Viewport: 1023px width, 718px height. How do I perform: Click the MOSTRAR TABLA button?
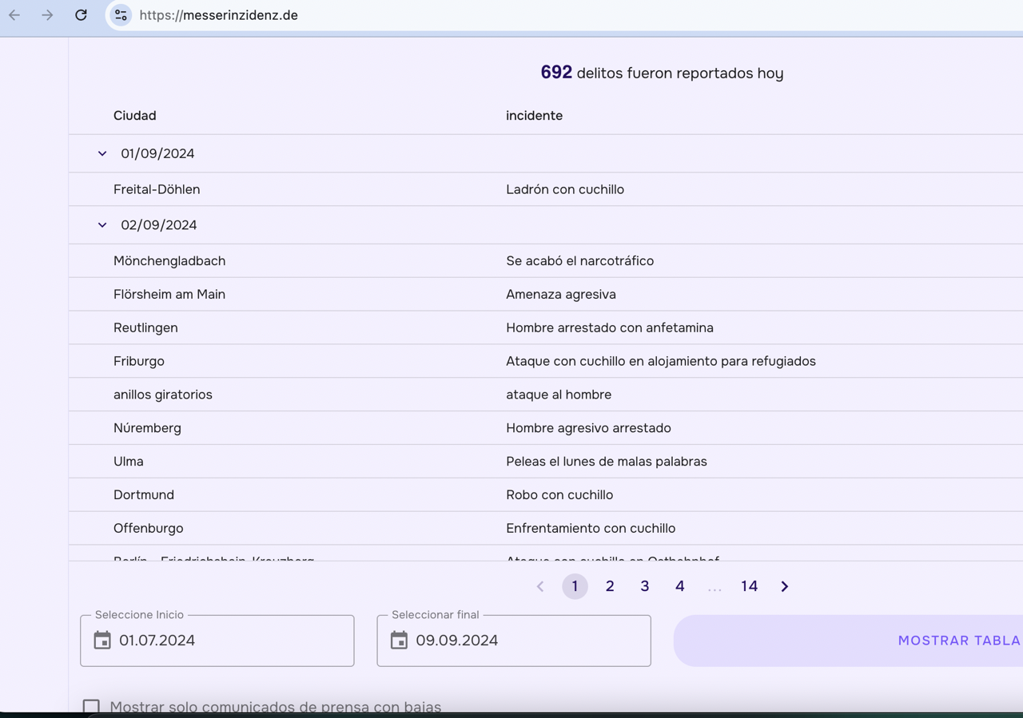pos(849,641)
